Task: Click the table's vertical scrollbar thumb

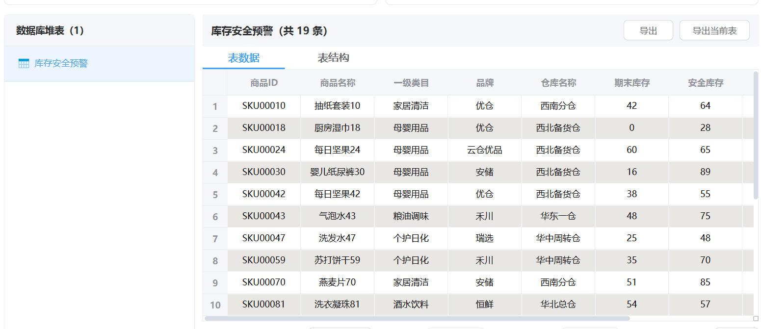Action: (756, 135)
